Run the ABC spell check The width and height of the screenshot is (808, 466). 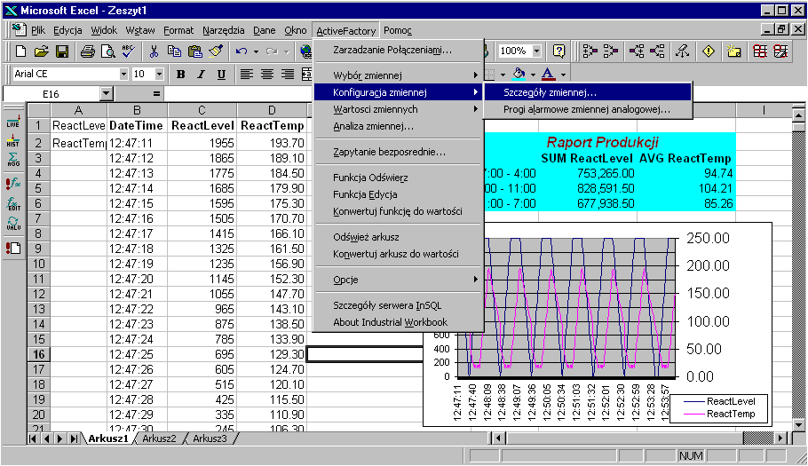click(x=128, y=51)
